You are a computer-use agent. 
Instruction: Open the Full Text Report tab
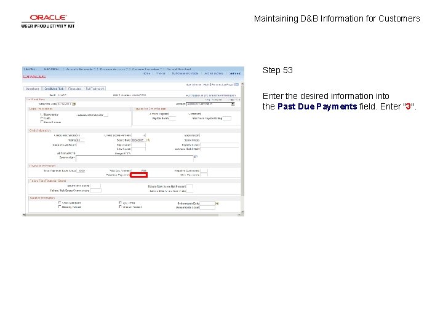pyautogui.click(x=95, y=89)
